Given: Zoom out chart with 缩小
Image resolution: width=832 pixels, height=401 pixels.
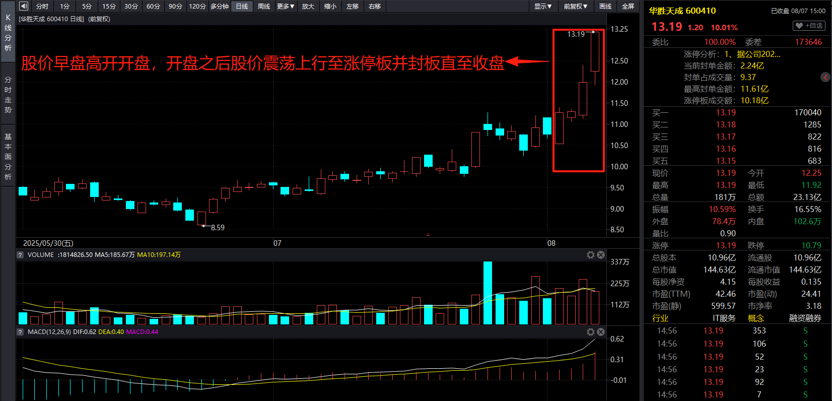Looking at the screenshot, I should [330, 7].
